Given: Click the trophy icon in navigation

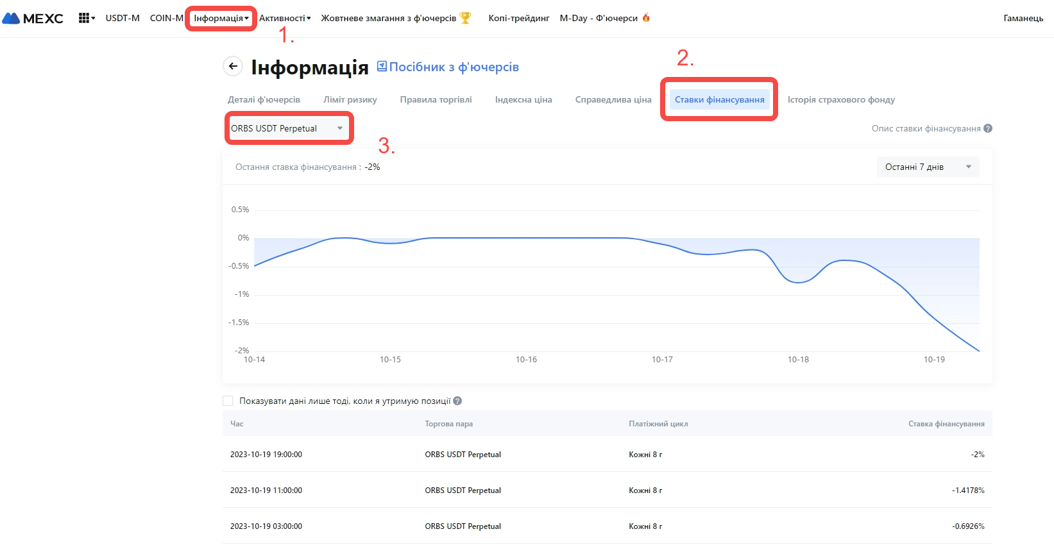Looking at the screenshot, I should [466, 18].
